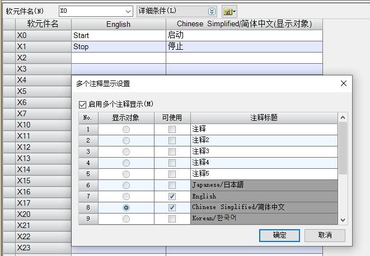
Task: Click the English column header
Action: 118,24
